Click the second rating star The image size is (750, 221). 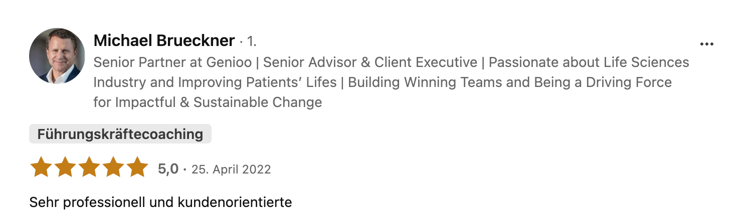pos(65,167)
